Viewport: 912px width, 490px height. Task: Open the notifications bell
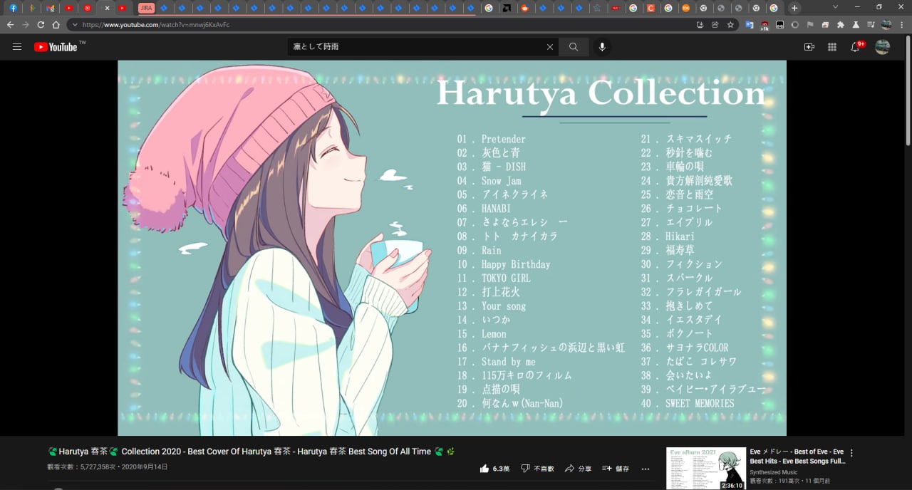click(856, 47)
